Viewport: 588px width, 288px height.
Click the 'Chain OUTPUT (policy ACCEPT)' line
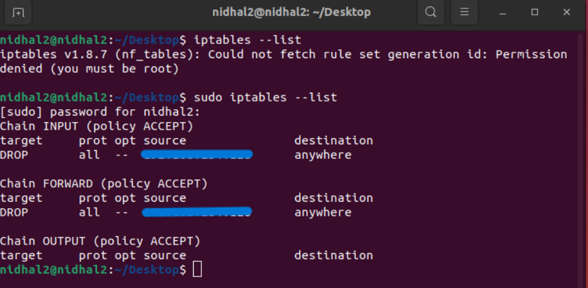pyautogui.click(x=100, y=241)
